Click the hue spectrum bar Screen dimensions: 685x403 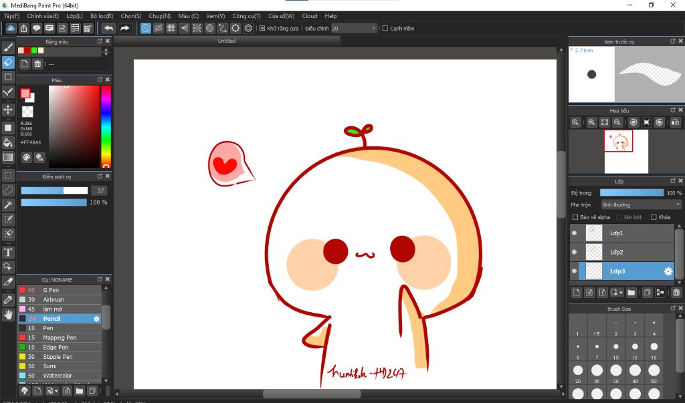tap(106, 126)
